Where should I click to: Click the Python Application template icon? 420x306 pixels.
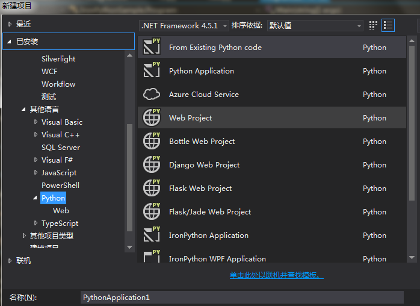point(152,70)
